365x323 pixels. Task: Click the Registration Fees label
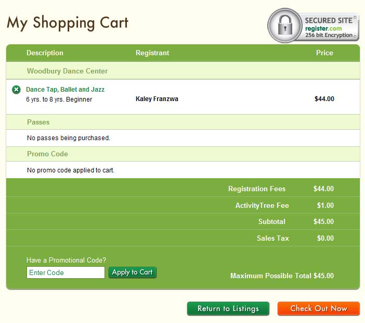pyautogui.click(x=257, y=189)
